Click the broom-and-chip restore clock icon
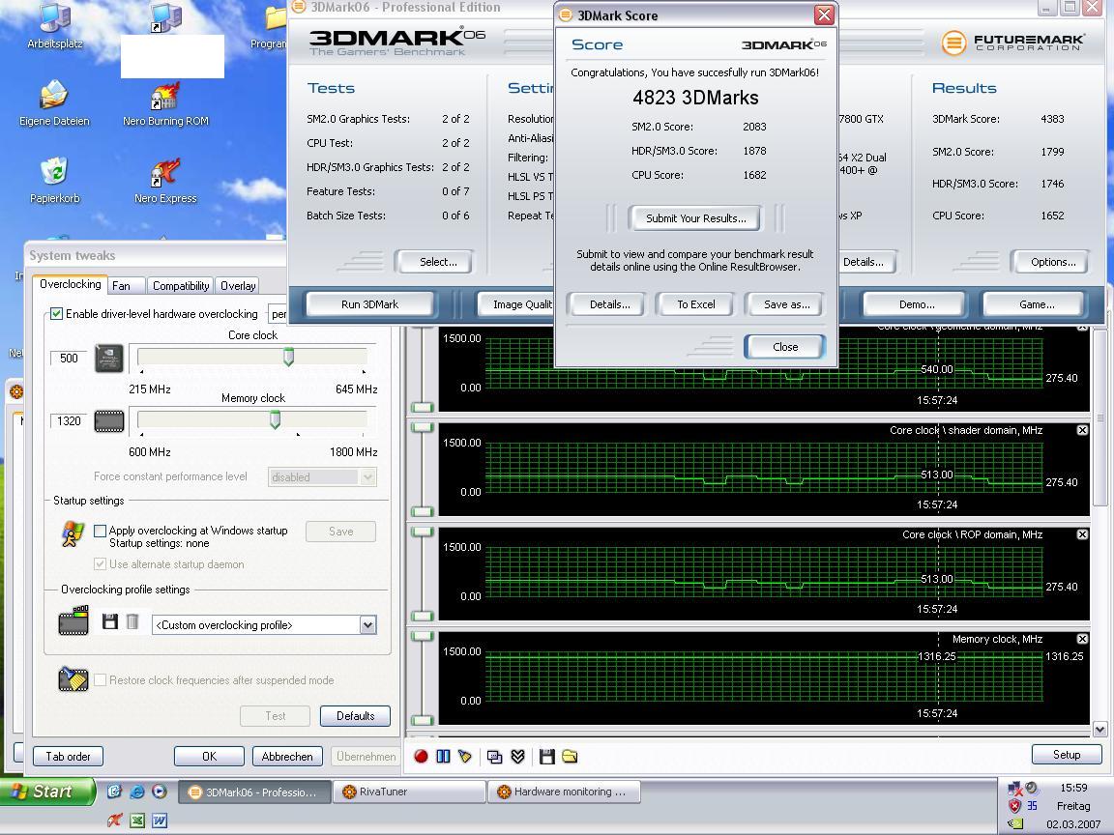Screen dimensions: 1114x835 [x=73, y=678]
